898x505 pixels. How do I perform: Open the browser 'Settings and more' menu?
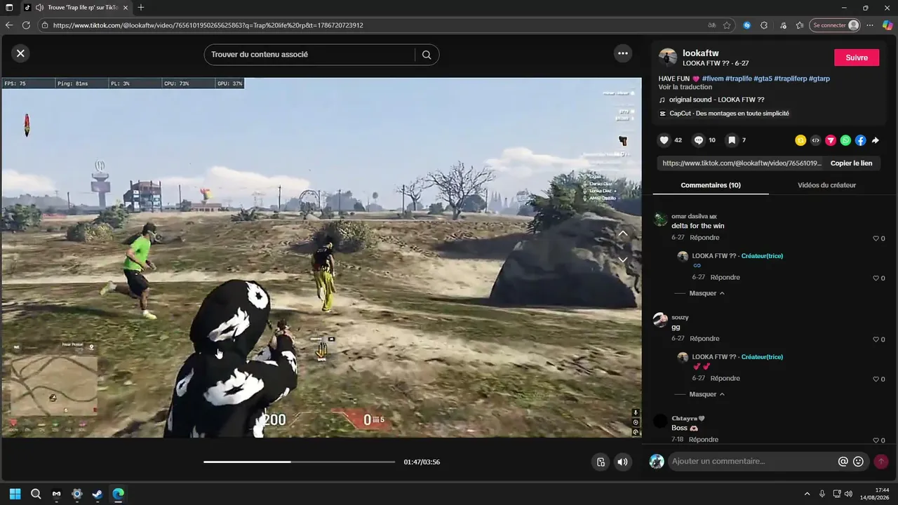870,25
